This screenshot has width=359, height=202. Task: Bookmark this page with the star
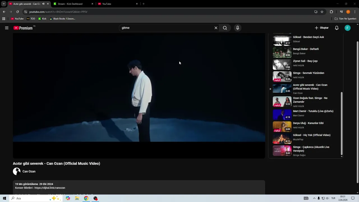pos(322,12)
